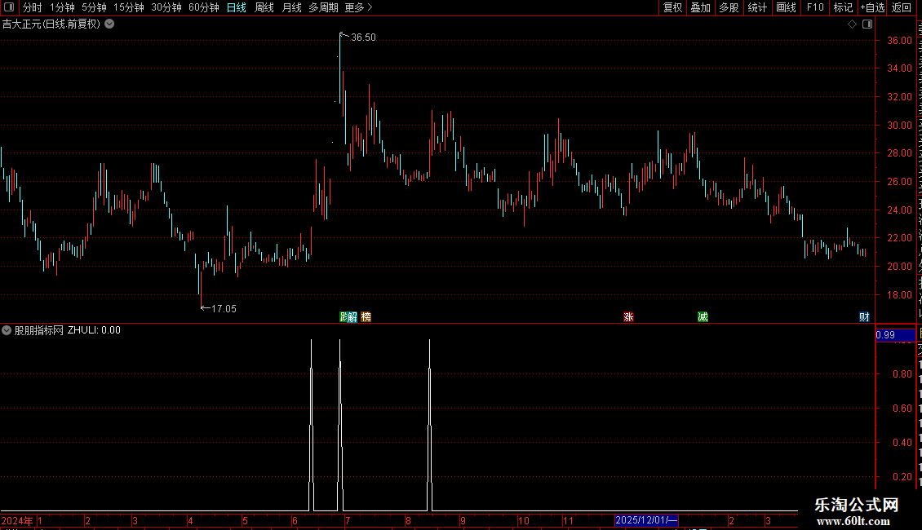Click the 2024年 year label on timeline
Viewport: 922px width, 530px height.
click(x=17, y=520)
